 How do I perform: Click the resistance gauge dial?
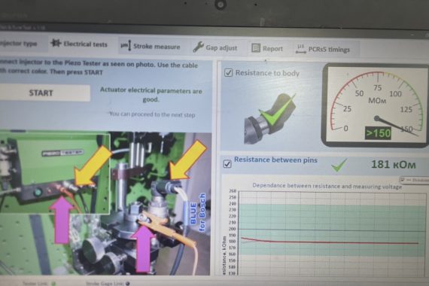pos(376,105)
